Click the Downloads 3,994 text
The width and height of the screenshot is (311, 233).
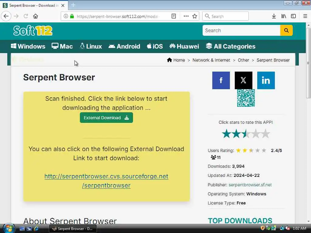pyautogui.click(x=226, y=166)
